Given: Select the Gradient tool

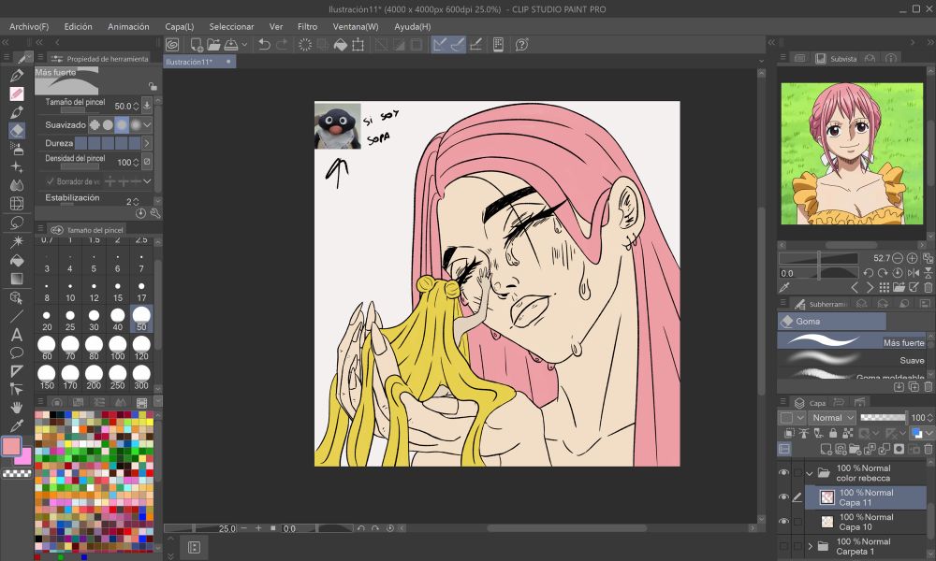Looking at the screenshot, I should pos(17,279).
